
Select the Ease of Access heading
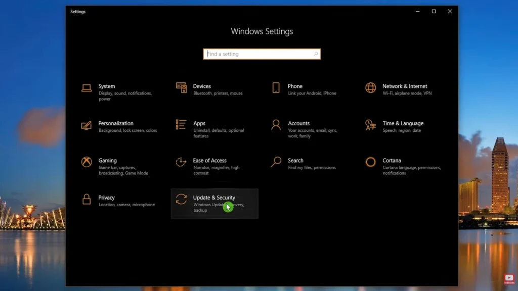click(x=210, y=160)
